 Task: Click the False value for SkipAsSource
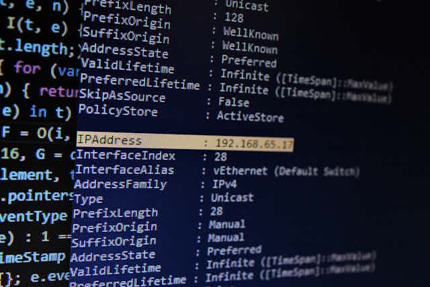[x=234, y=102]
